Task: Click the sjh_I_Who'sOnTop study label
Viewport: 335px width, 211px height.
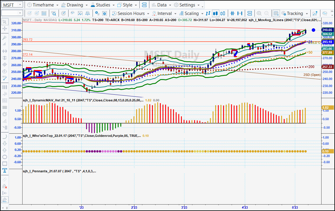Action: [x=82, y=136]
